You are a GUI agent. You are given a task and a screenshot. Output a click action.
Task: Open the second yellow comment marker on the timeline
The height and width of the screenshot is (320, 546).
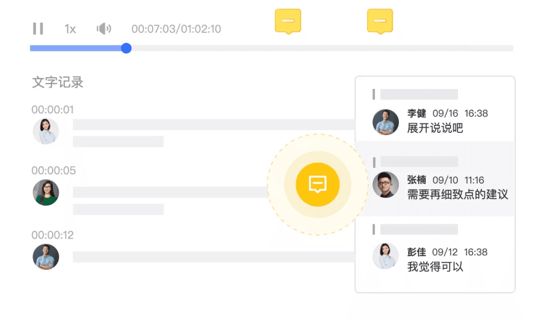(x=380, y=21)
